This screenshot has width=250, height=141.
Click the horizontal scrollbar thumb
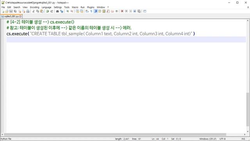tap(115, 134)
